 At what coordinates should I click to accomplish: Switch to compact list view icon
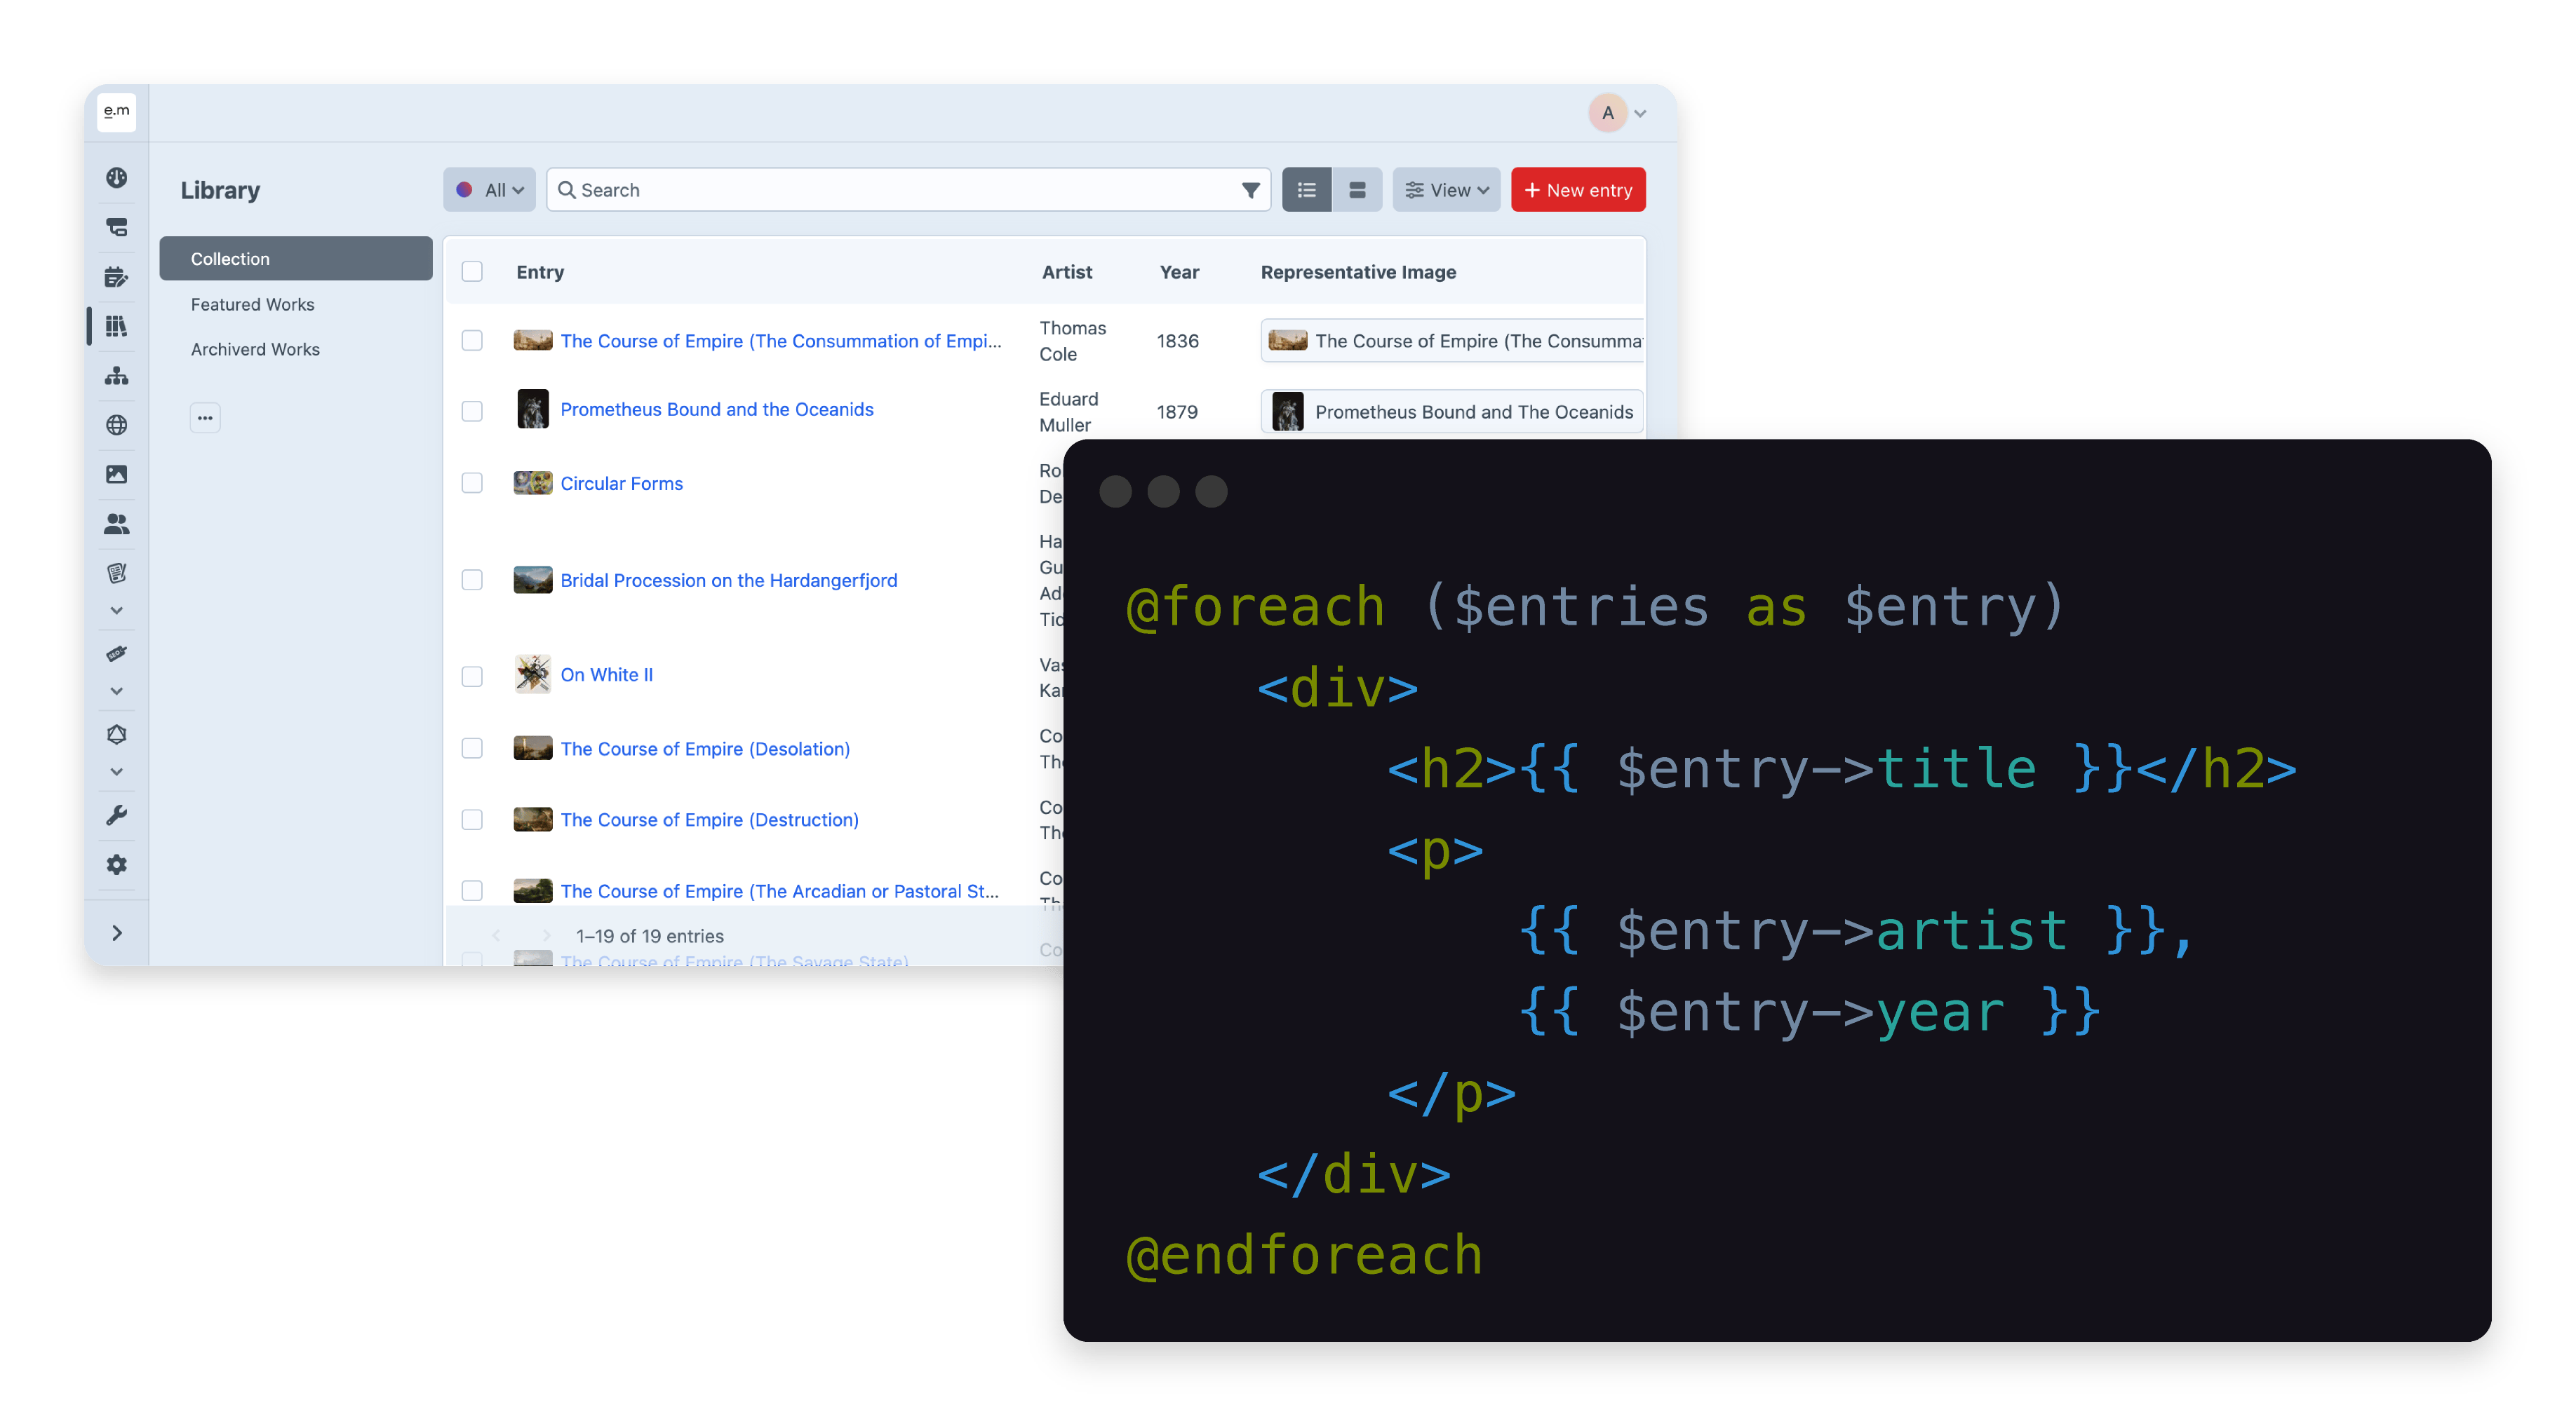(x=1306, y=190)
